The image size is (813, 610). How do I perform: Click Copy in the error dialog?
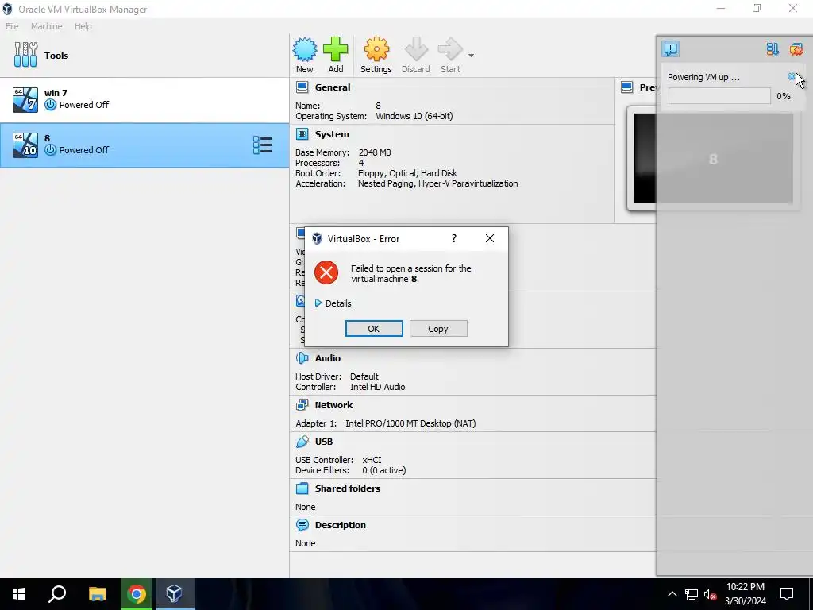tap(438, 329)
